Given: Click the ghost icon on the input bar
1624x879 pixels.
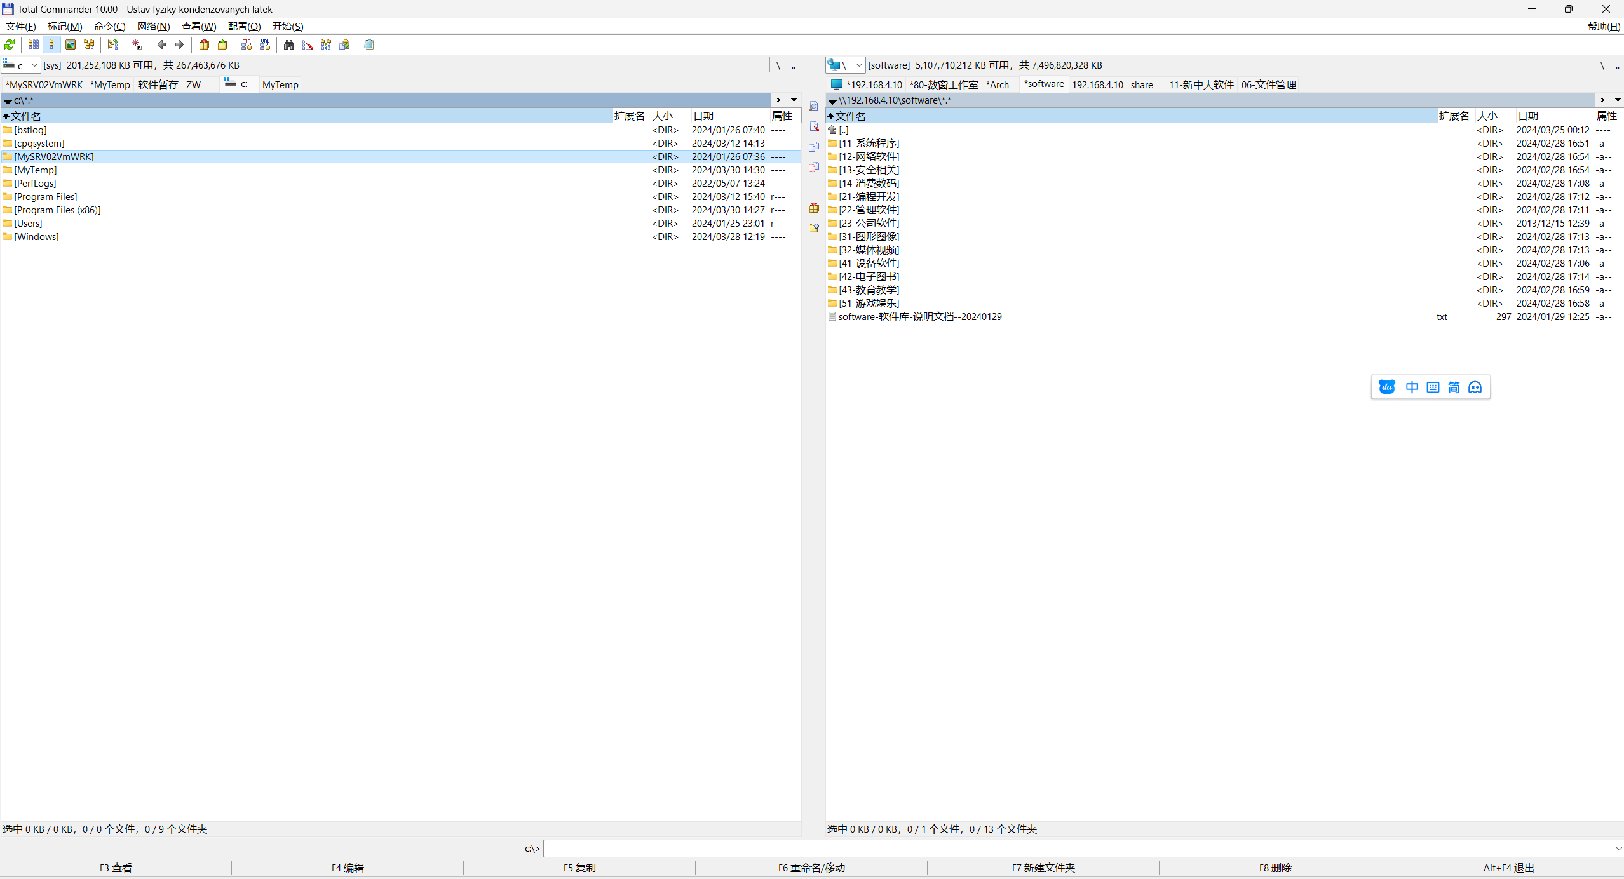Looking at the screenshot, I should pos(1475,387).
